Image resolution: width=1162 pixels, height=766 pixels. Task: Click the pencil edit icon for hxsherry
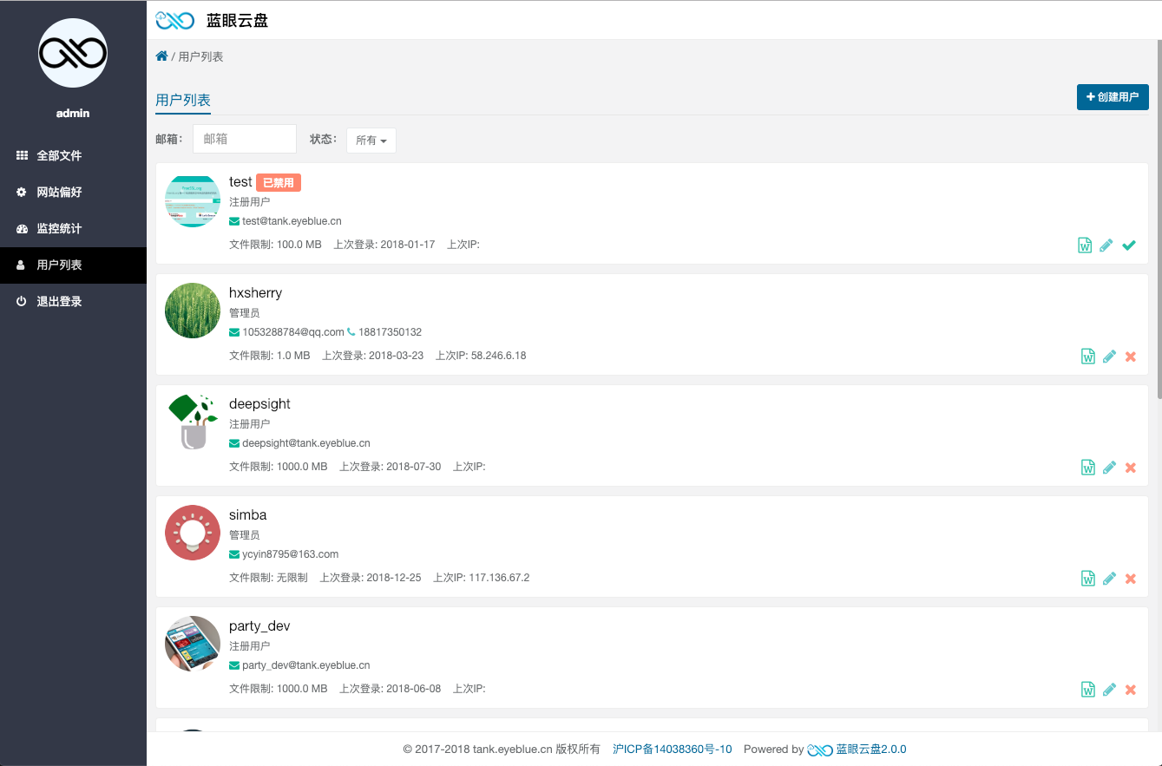click(x=1109, y=357)
